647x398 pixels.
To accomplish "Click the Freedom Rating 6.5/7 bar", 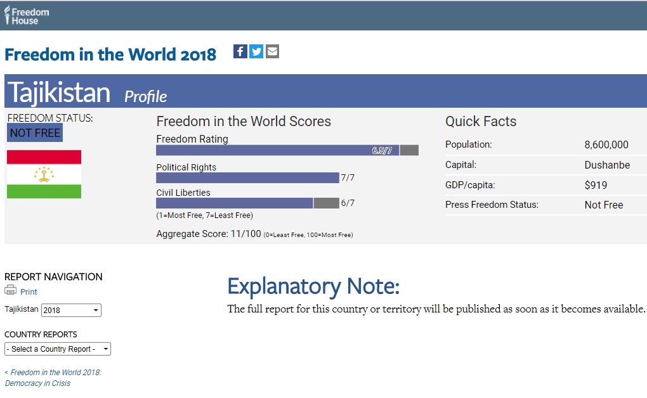I will pyautogui.click(x=278, y=150).
